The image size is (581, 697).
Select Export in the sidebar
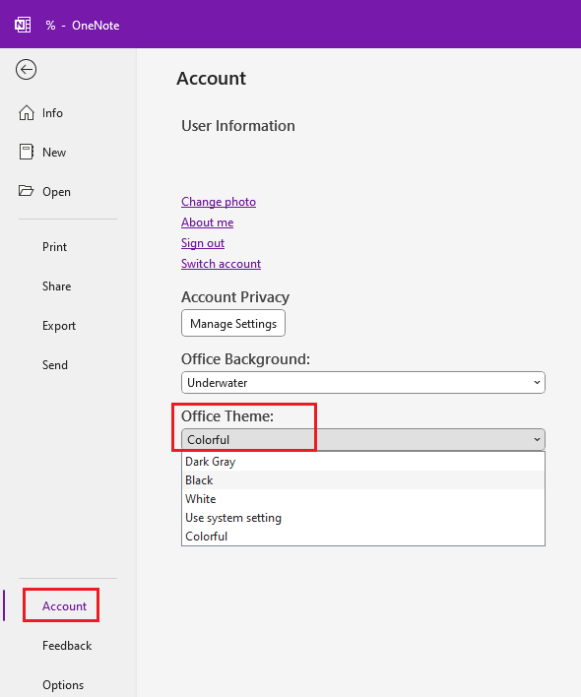point(59,326)
